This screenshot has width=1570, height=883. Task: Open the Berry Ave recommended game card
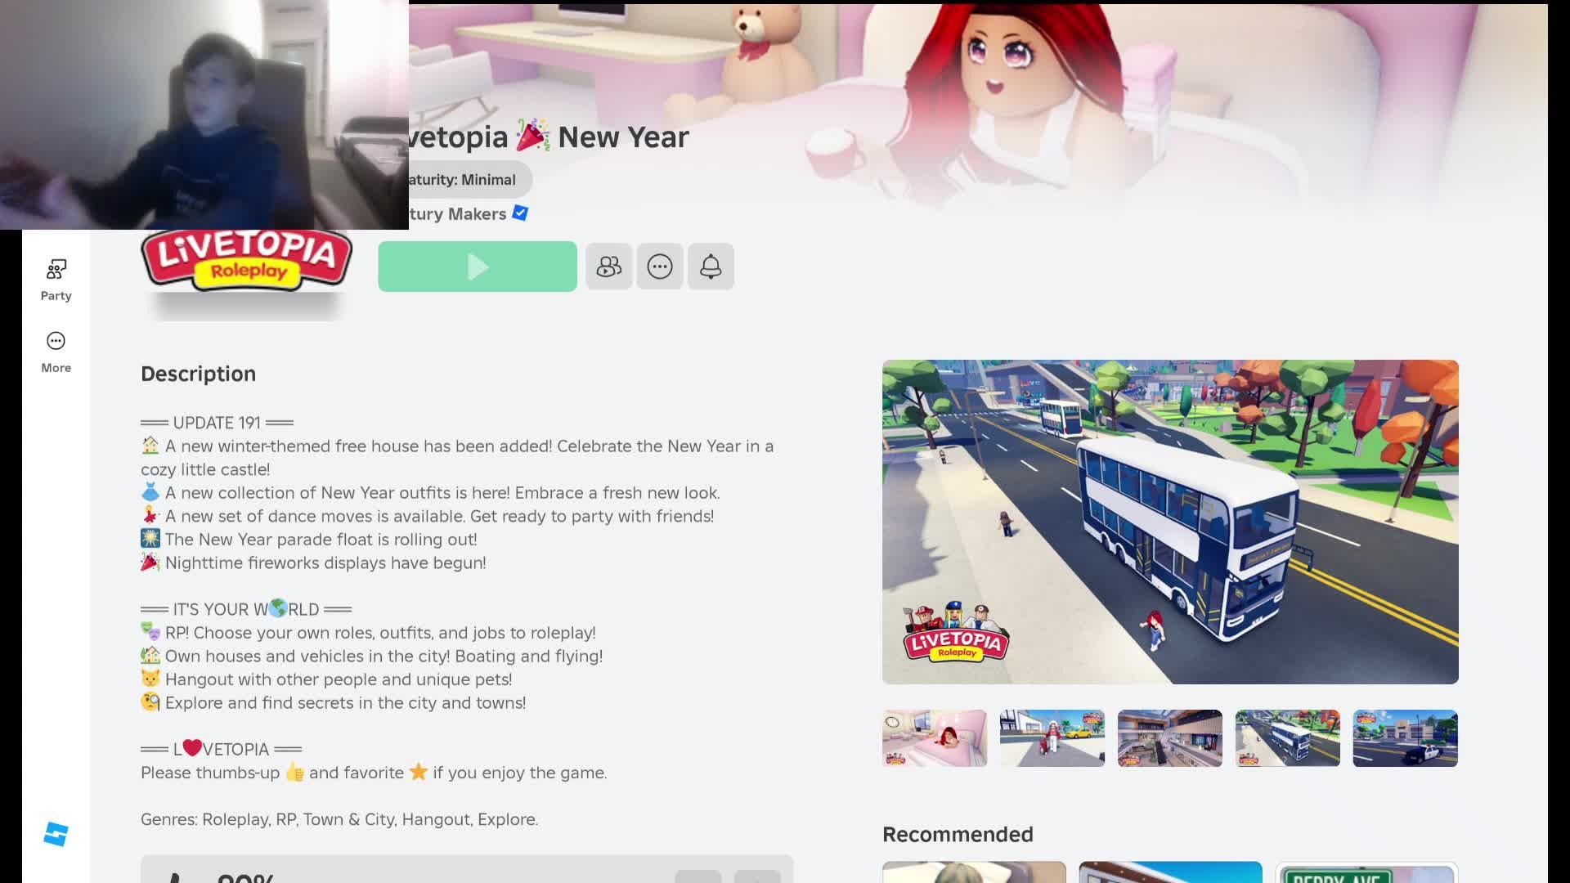click(1366, 872)
